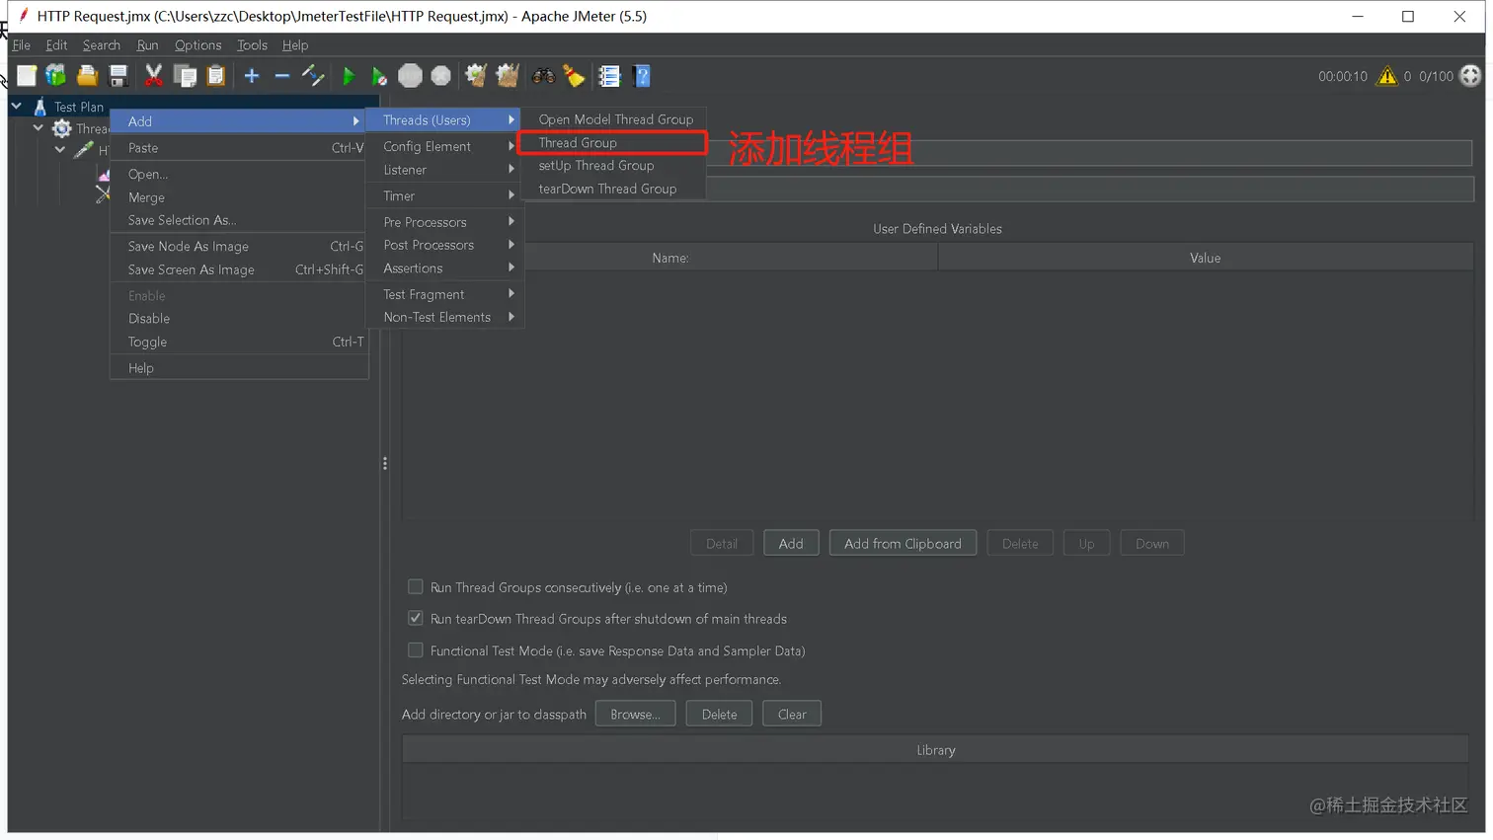Select setUp Thread Group entry

[x=613, y=166]
